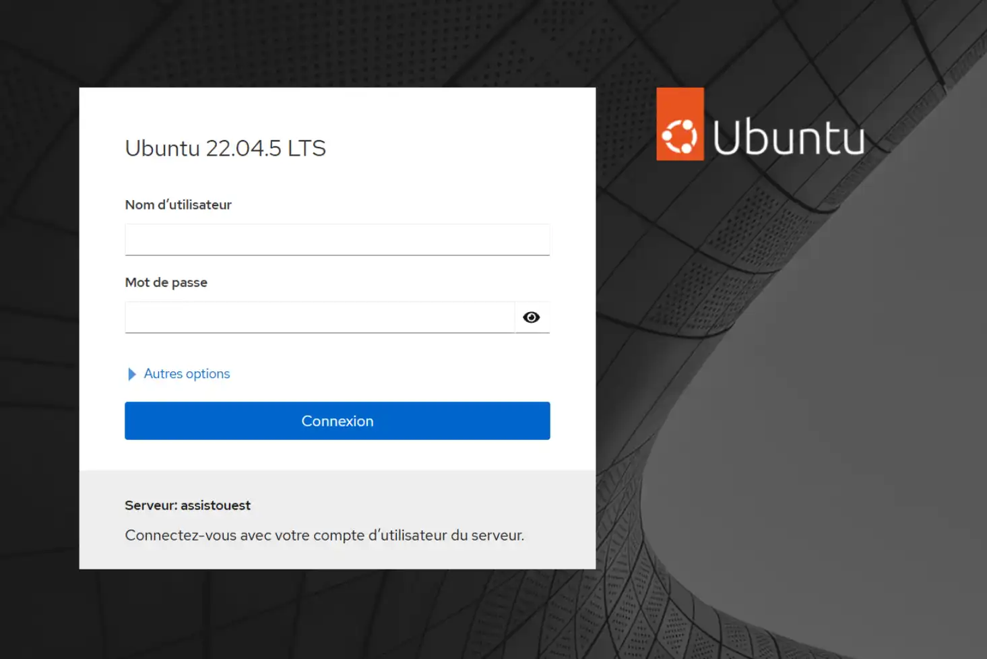Image resolution: width=987 pixels, height=659 pixels.
Task: Click the Serveur: assistouest text
Action: click(x=187, y=505)
